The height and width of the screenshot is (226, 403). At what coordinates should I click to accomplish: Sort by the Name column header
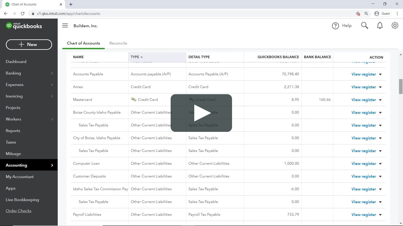coord(78,57)
